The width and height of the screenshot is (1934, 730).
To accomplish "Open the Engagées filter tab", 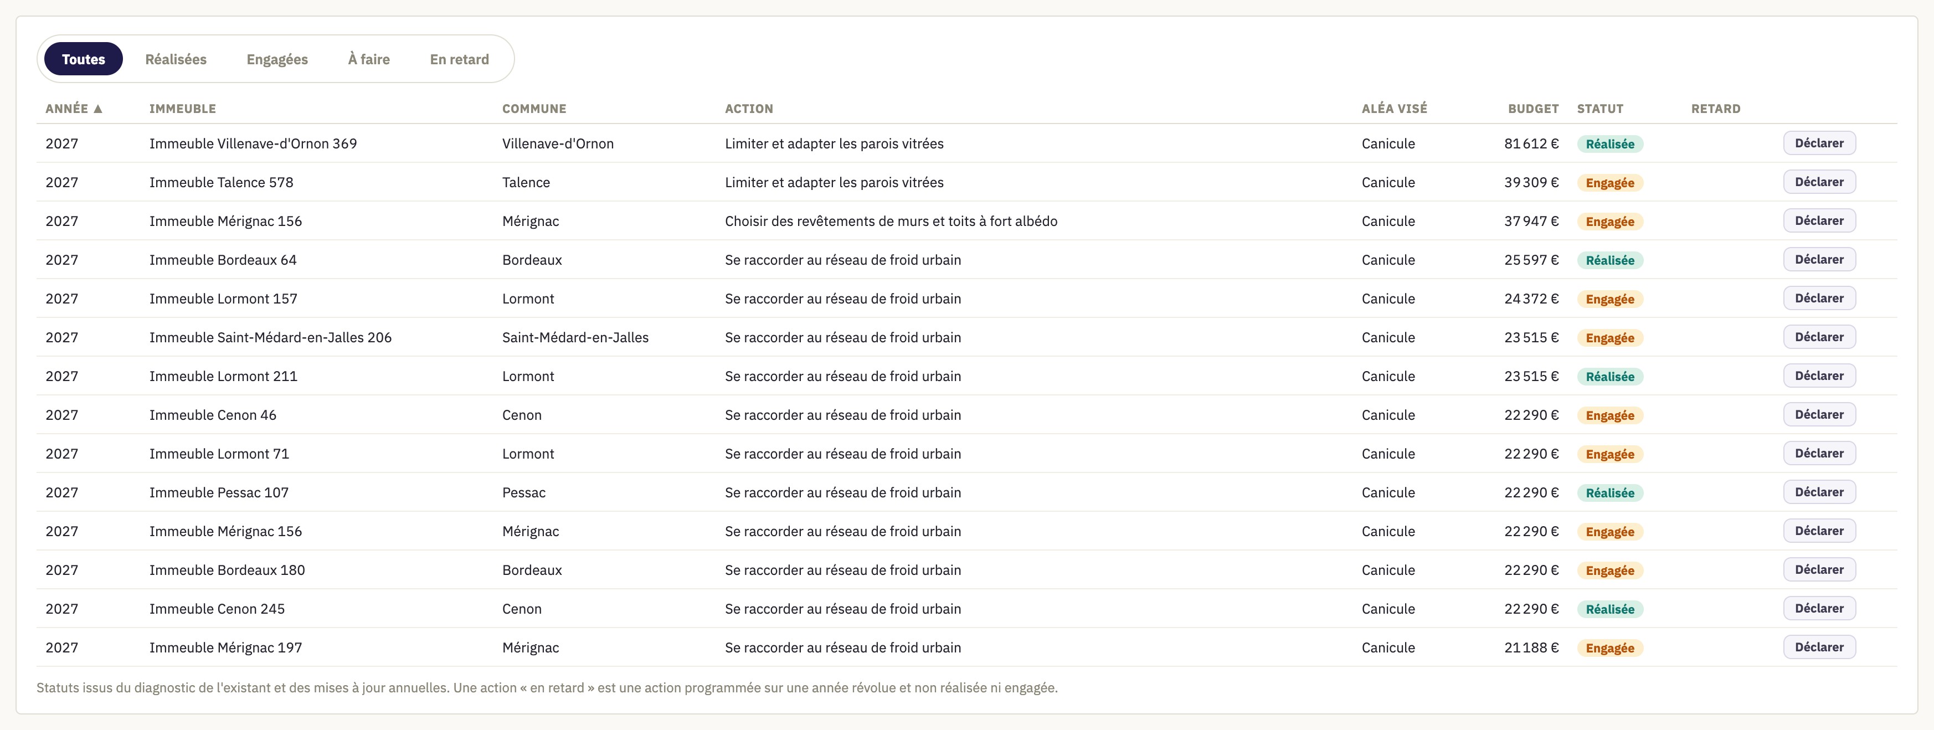I will pos(277,59).
